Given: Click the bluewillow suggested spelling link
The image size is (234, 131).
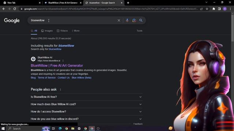Looking at the screenshot, I should (66, 45).
